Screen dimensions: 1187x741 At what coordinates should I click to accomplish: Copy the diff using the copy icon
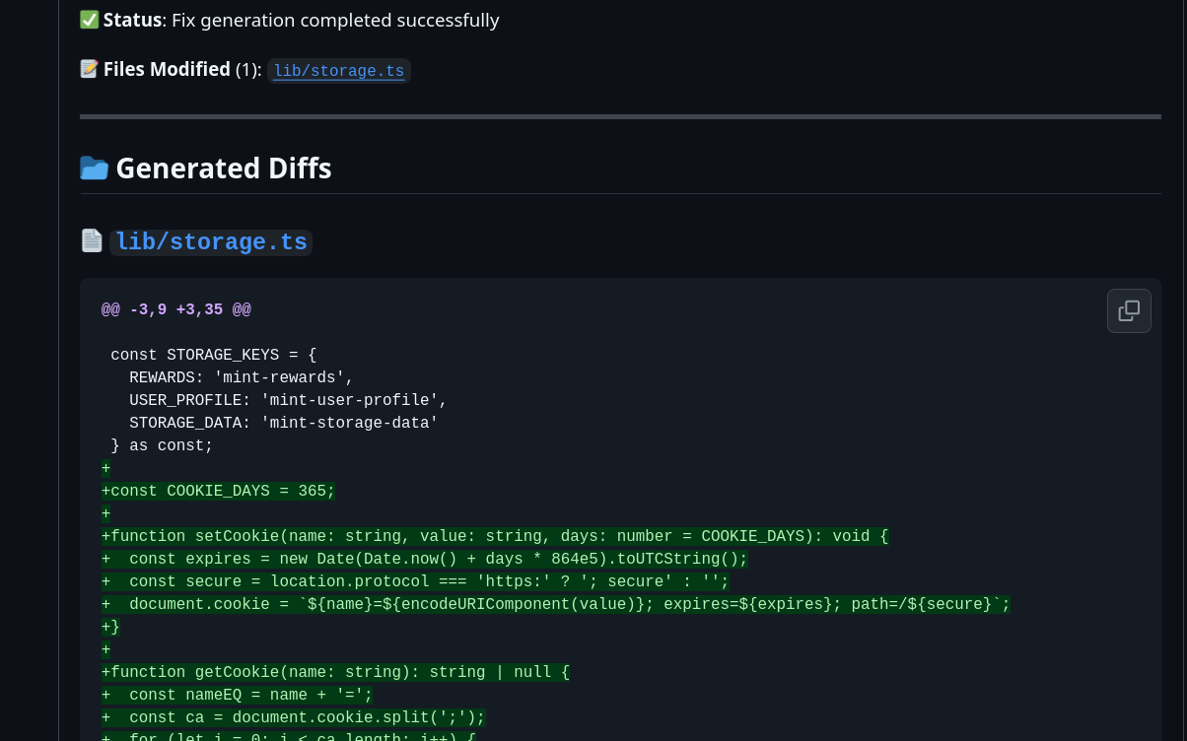tap(1129, 310)
